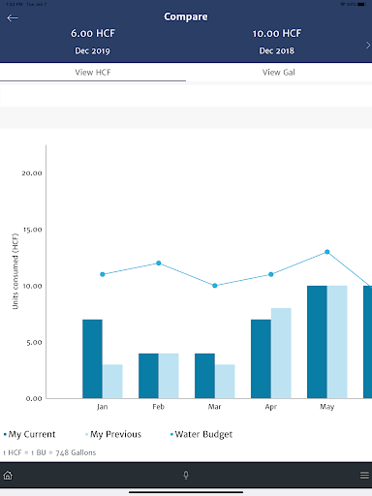Select the 10.00 HCF Dec 2018 header
The width and height of the screenshot is (372, 496).
coord(277,42)
